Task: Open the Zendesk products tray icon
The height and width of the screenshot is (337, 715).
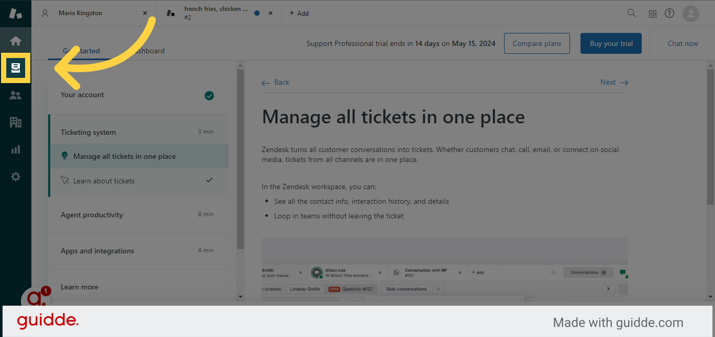Action: point(652,13)
